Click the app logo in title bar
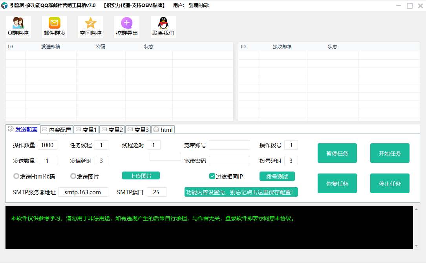Screen dimensions: 426x263 point(5,5)
